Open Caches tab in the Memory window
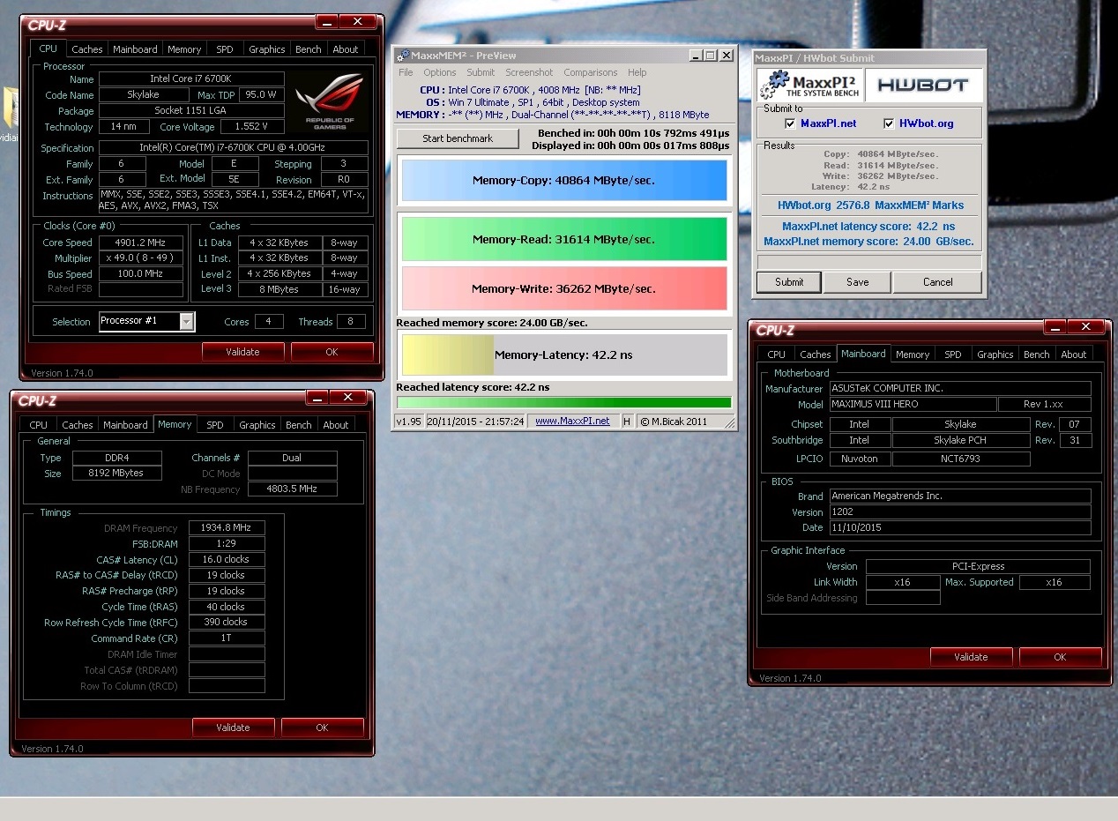 (x=78, y=425)
